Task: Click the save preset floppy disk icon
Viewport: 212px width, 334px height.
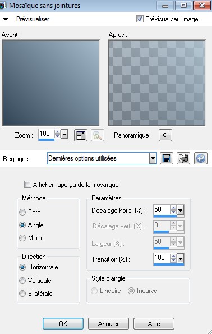Action: tap(167, 158)
